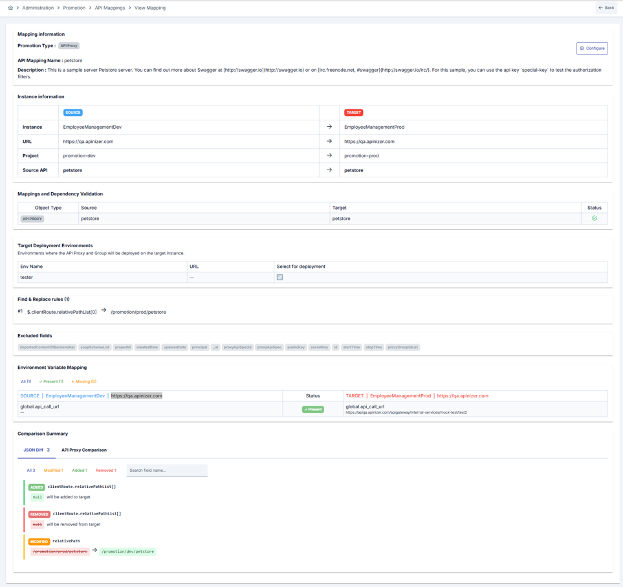Screen dimensions: 623x587
Task: Click relativePath field name in diff
Action: point(66,541)
